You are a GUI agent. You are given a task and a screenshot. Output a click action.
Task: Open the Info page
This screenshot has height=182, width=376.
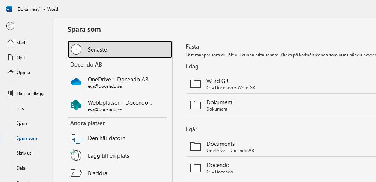tap(20, 108)
